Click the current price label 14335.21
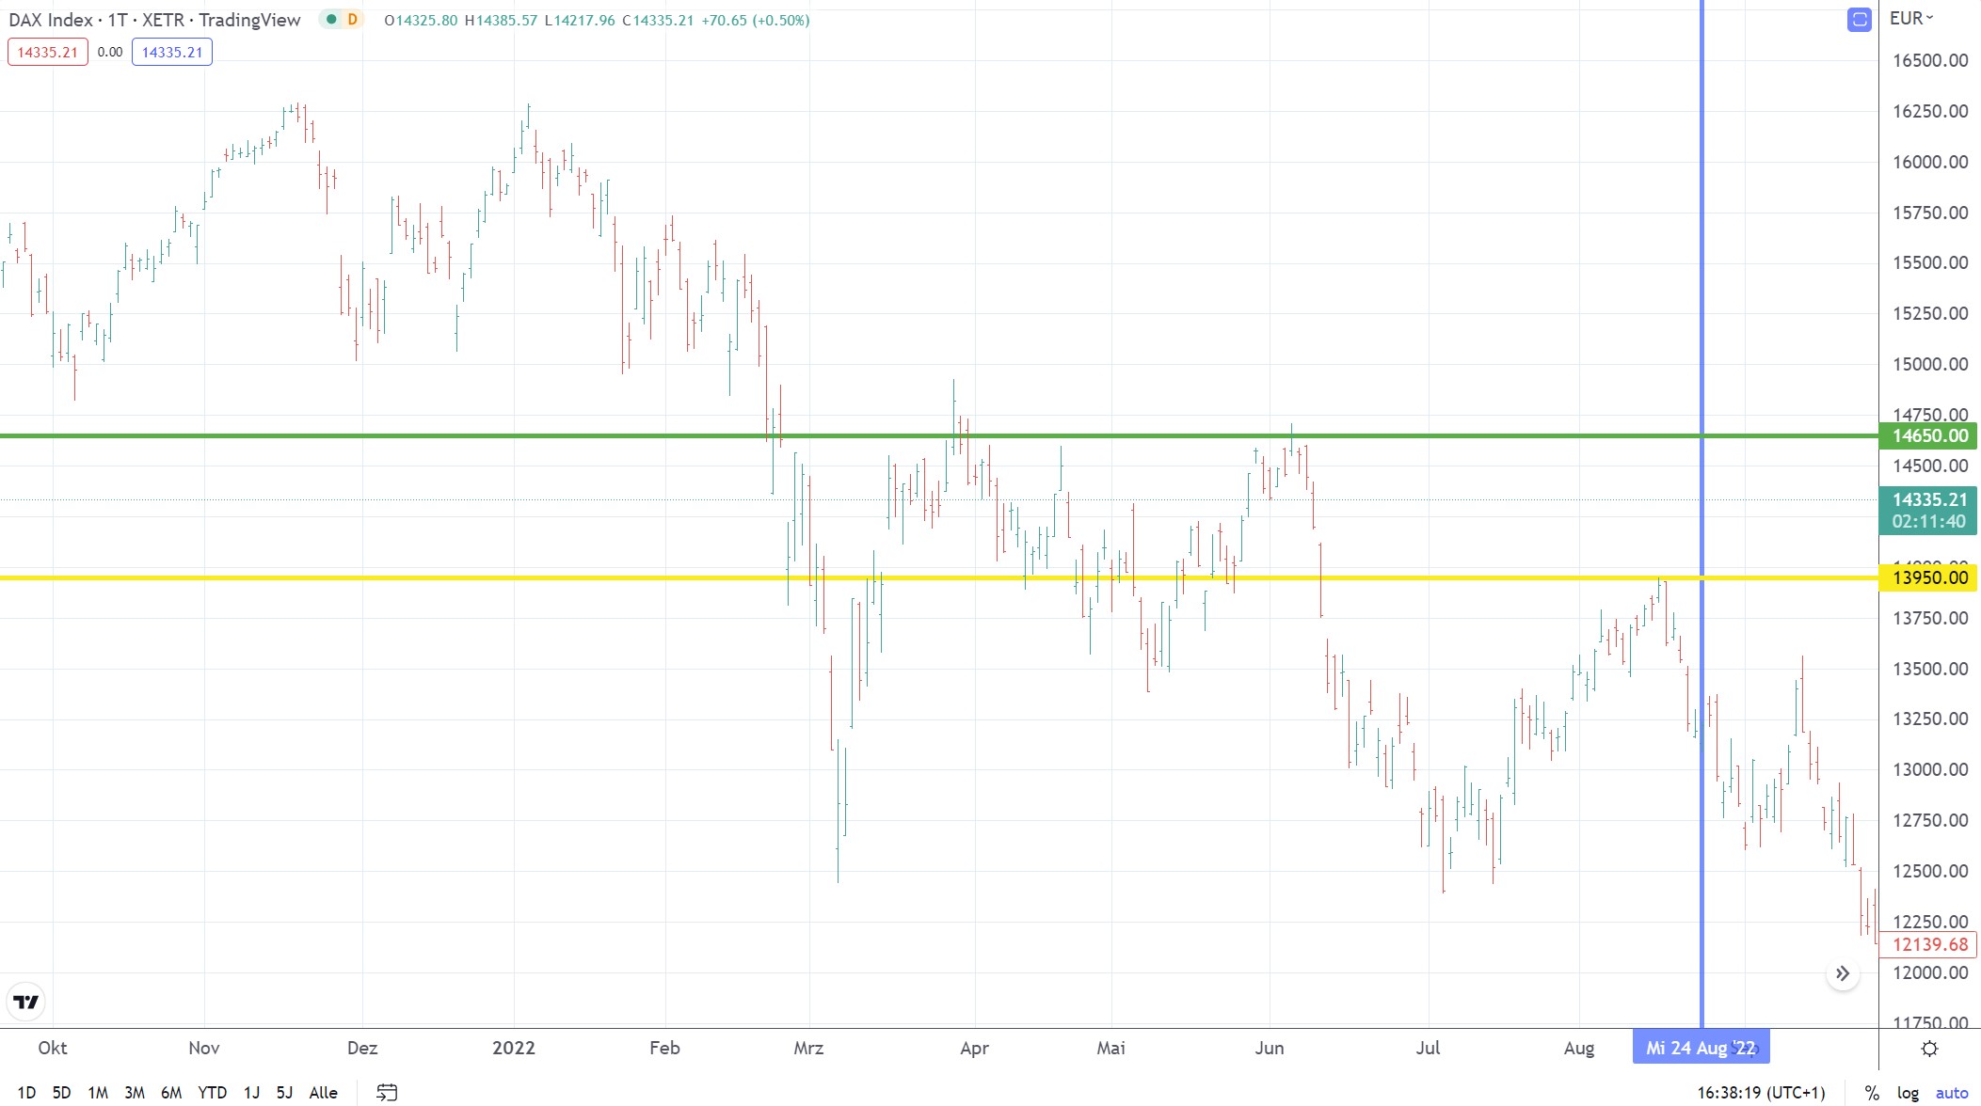This screenshot has width=1981, height=1106. pyautogui.click(x=1929, y=511)
